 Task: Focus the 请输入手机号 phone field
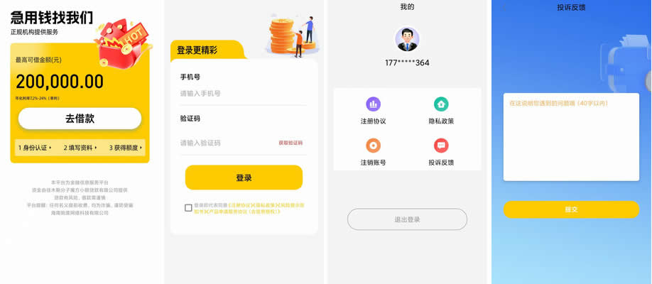click(243, 94)
